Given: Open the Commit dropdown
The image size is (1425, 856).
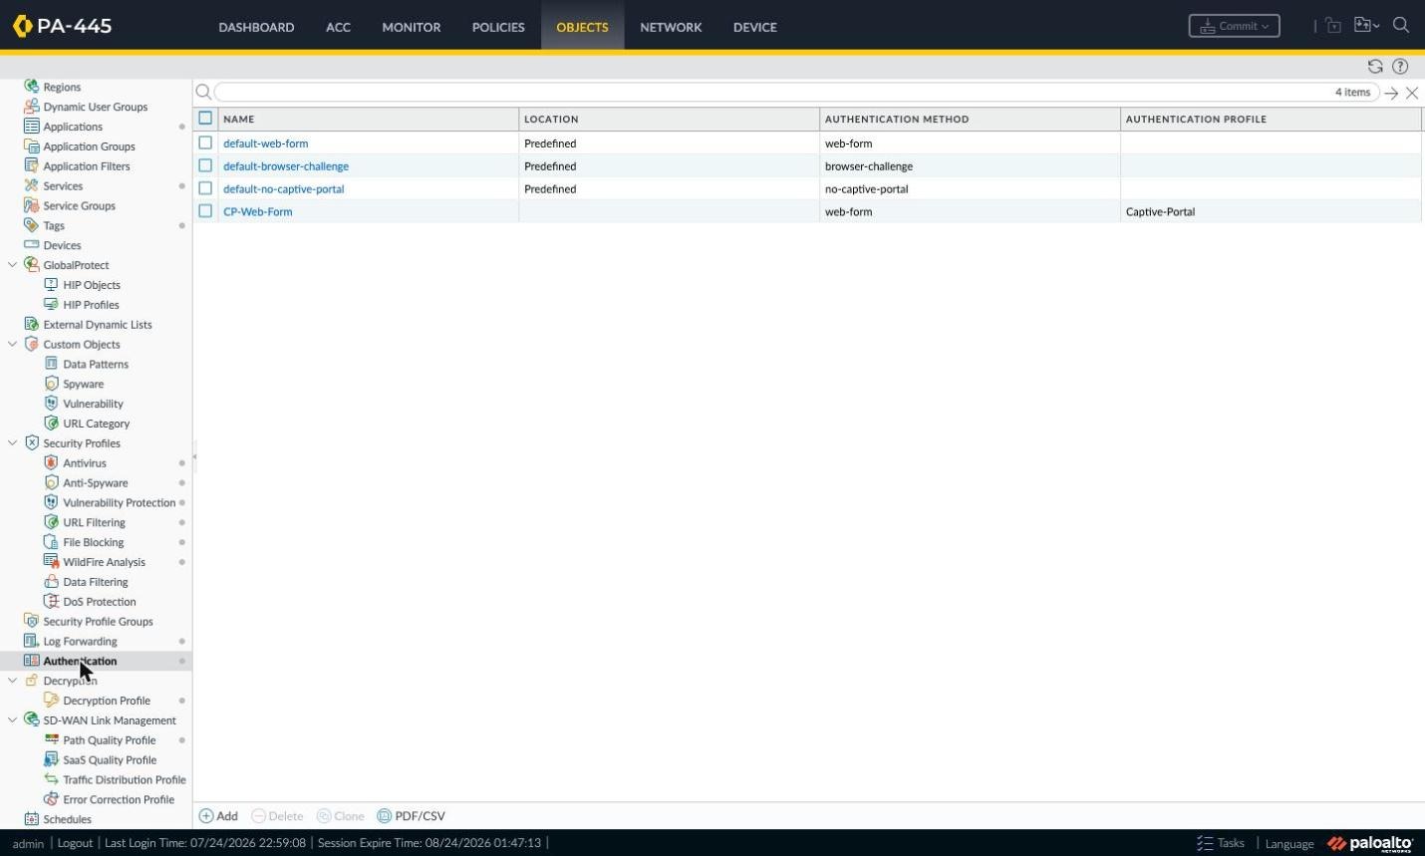Looking at the screenshot, I should click(x=1234, y=26).
